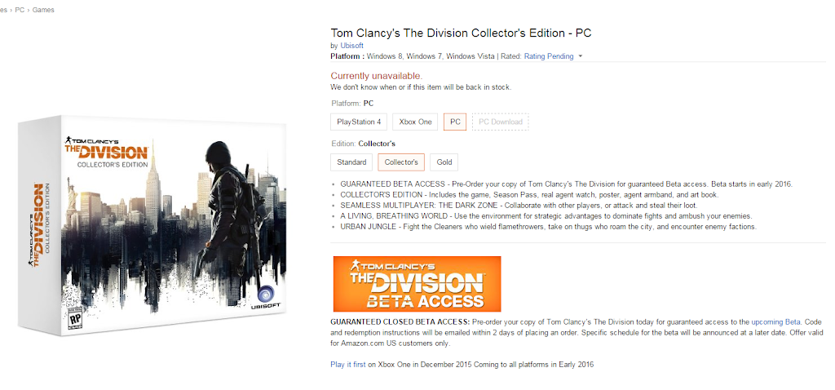
Task: Open the Collector's Edition box product image
Action: tap(152, 225)
